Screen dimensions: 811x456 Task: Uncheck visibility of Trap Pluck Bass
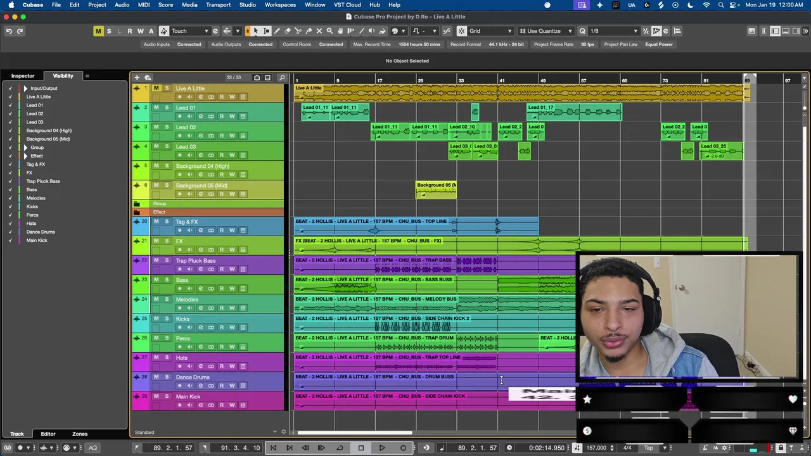coord(10,181)
